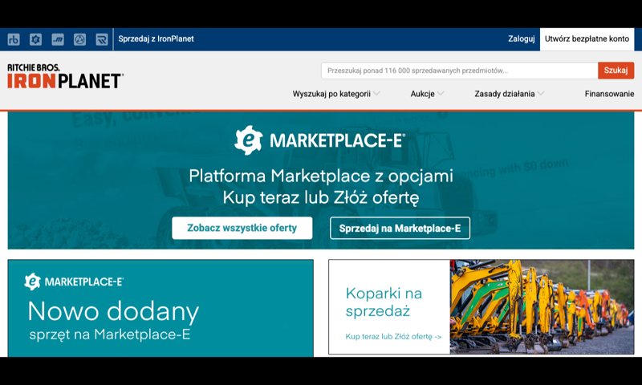Click the Marketplace-E logo on the 'Nowo dodany' tile
The width and height of the screenshot is (642, 385).
pyautogui.click(x=74, y=282)
